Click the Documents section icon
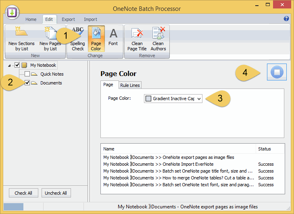Image resolution: width=294 pixels, height=214 pixels. point(34,83)
